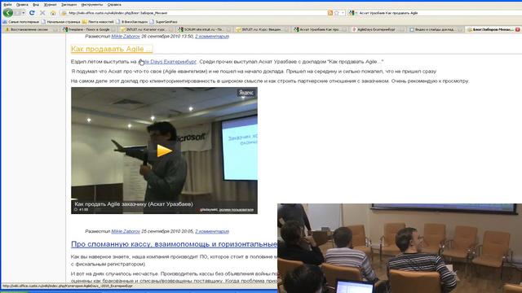
Task: Open the Правка menu
Action: point(22,5)
